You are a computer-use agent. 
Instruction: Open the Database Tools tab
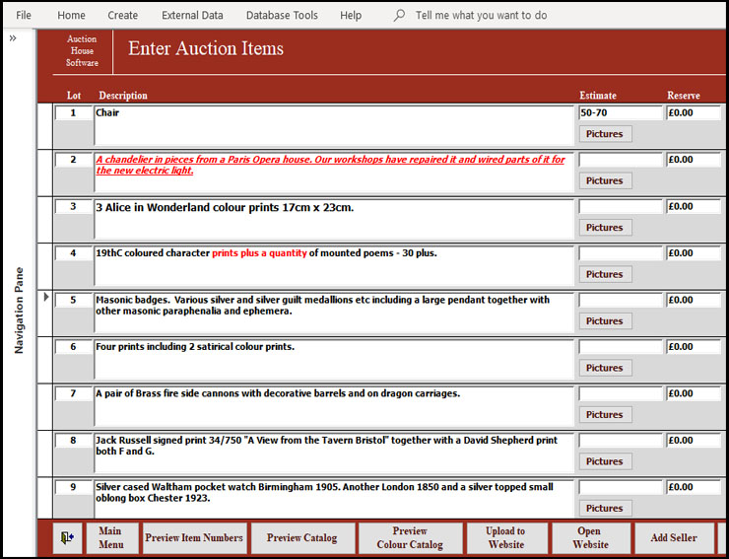coord(282,16)
